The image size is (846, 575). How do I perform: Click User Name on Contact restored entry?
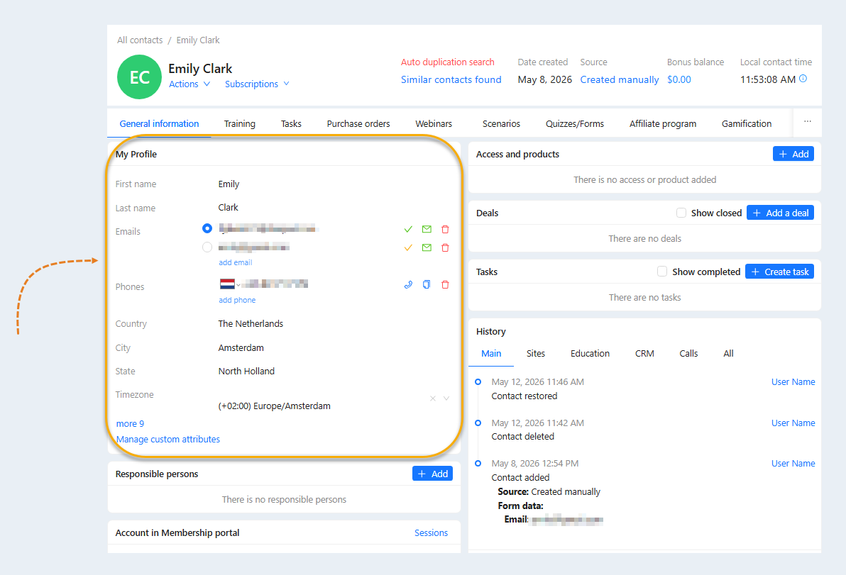click(x=793, y=381)
